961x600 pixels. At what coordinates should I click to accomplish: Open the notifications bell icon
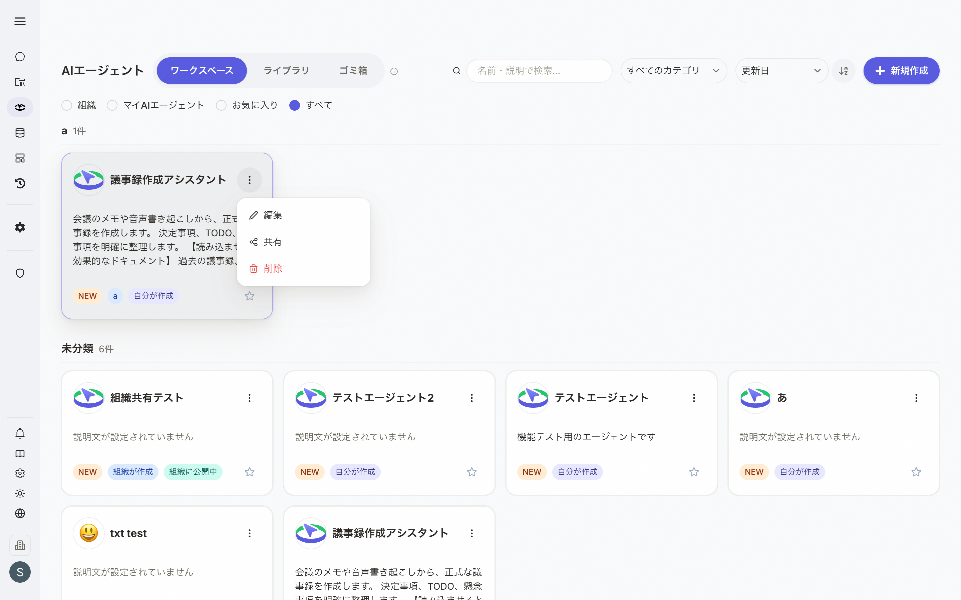pyautogui.click(x=20, y=433)
